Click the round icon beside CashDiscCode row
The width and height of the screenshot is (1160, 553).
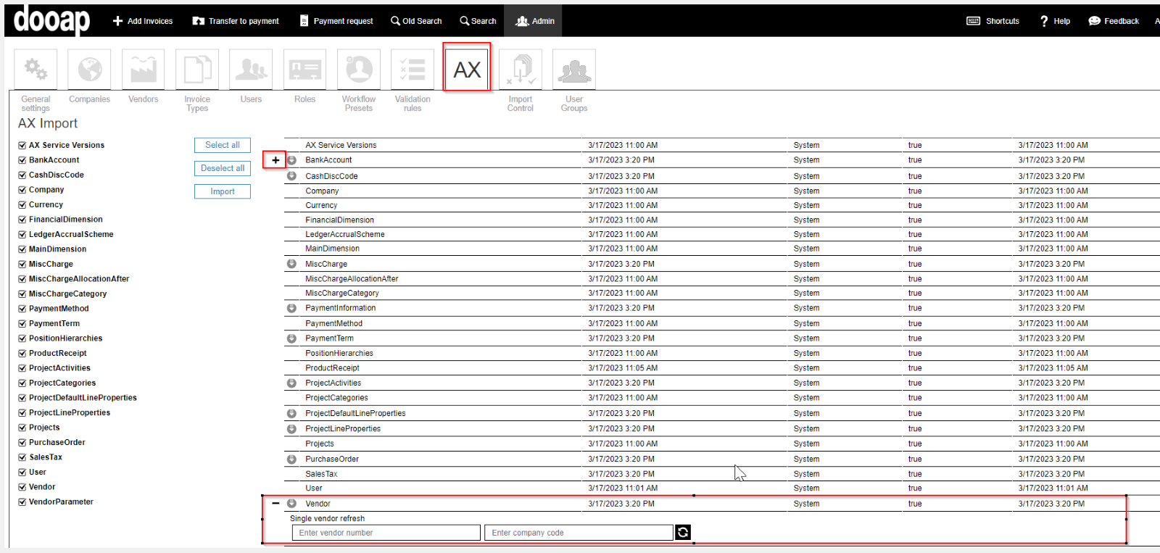291,175
